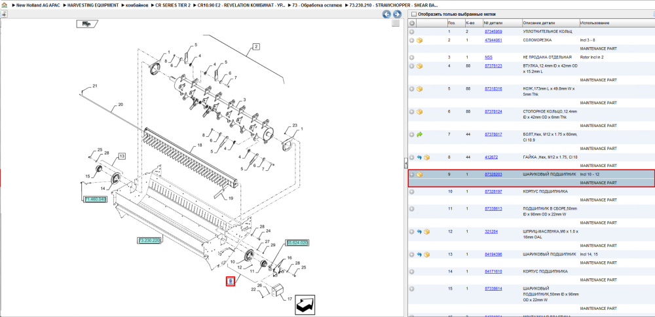Expand row 5 НОЖ plus button

412,89
